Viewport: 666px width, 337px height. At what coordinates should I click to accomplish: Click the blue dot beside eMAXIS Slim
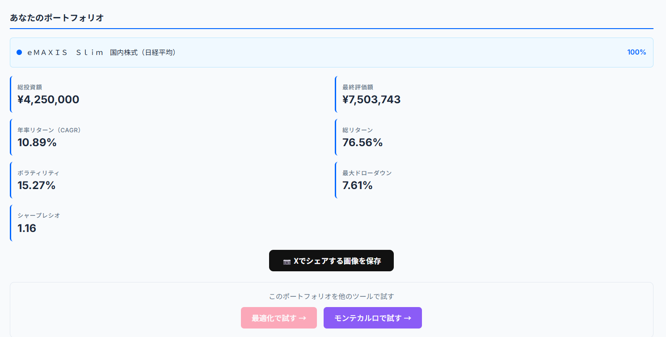tap(19, 52)
